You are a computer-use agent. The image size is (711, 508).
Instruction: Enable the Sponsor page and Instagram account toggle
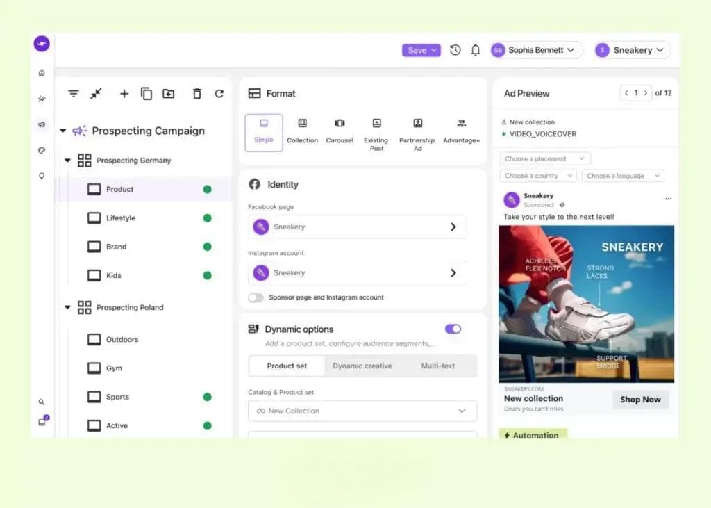coord(256,297)
